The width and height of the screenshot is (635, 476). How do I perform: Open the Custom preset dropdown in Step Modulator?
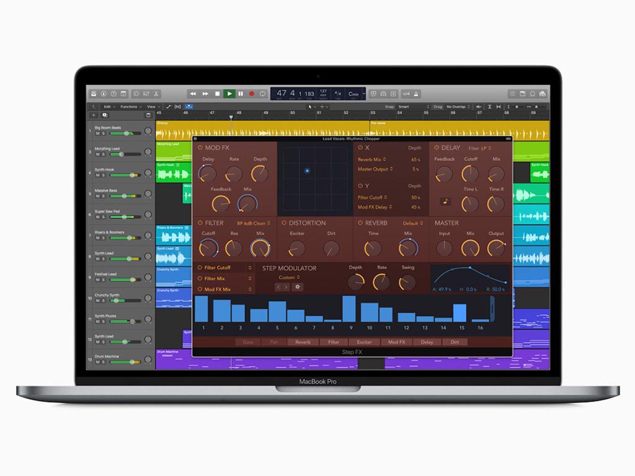tap(288, 277)
